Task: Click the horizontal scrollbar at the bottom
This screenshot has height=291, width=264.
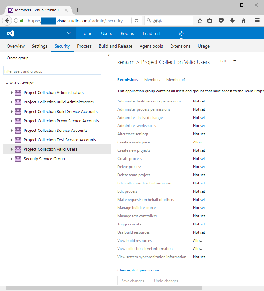Action: click(104, 288)
